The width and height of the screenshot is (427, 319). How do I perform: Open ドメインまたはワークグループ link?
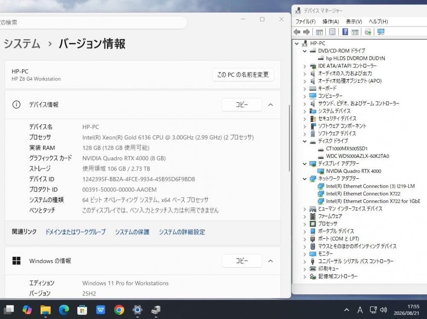[x=75, y=232]
